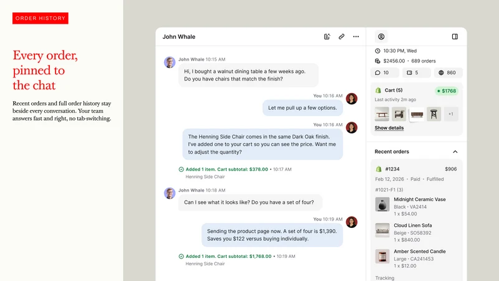Click the John Whale conversation title
Screen dimensions: 499x281
(179, 37)
